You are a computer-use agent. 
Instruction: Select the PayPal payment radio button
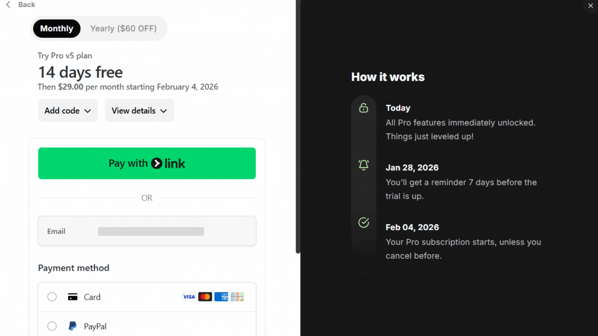coord(52,326)
